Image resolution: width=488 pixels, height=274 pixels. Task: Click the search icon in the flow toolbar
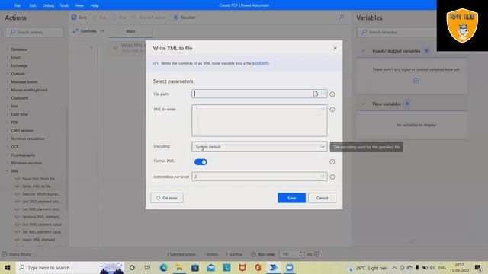342,18
